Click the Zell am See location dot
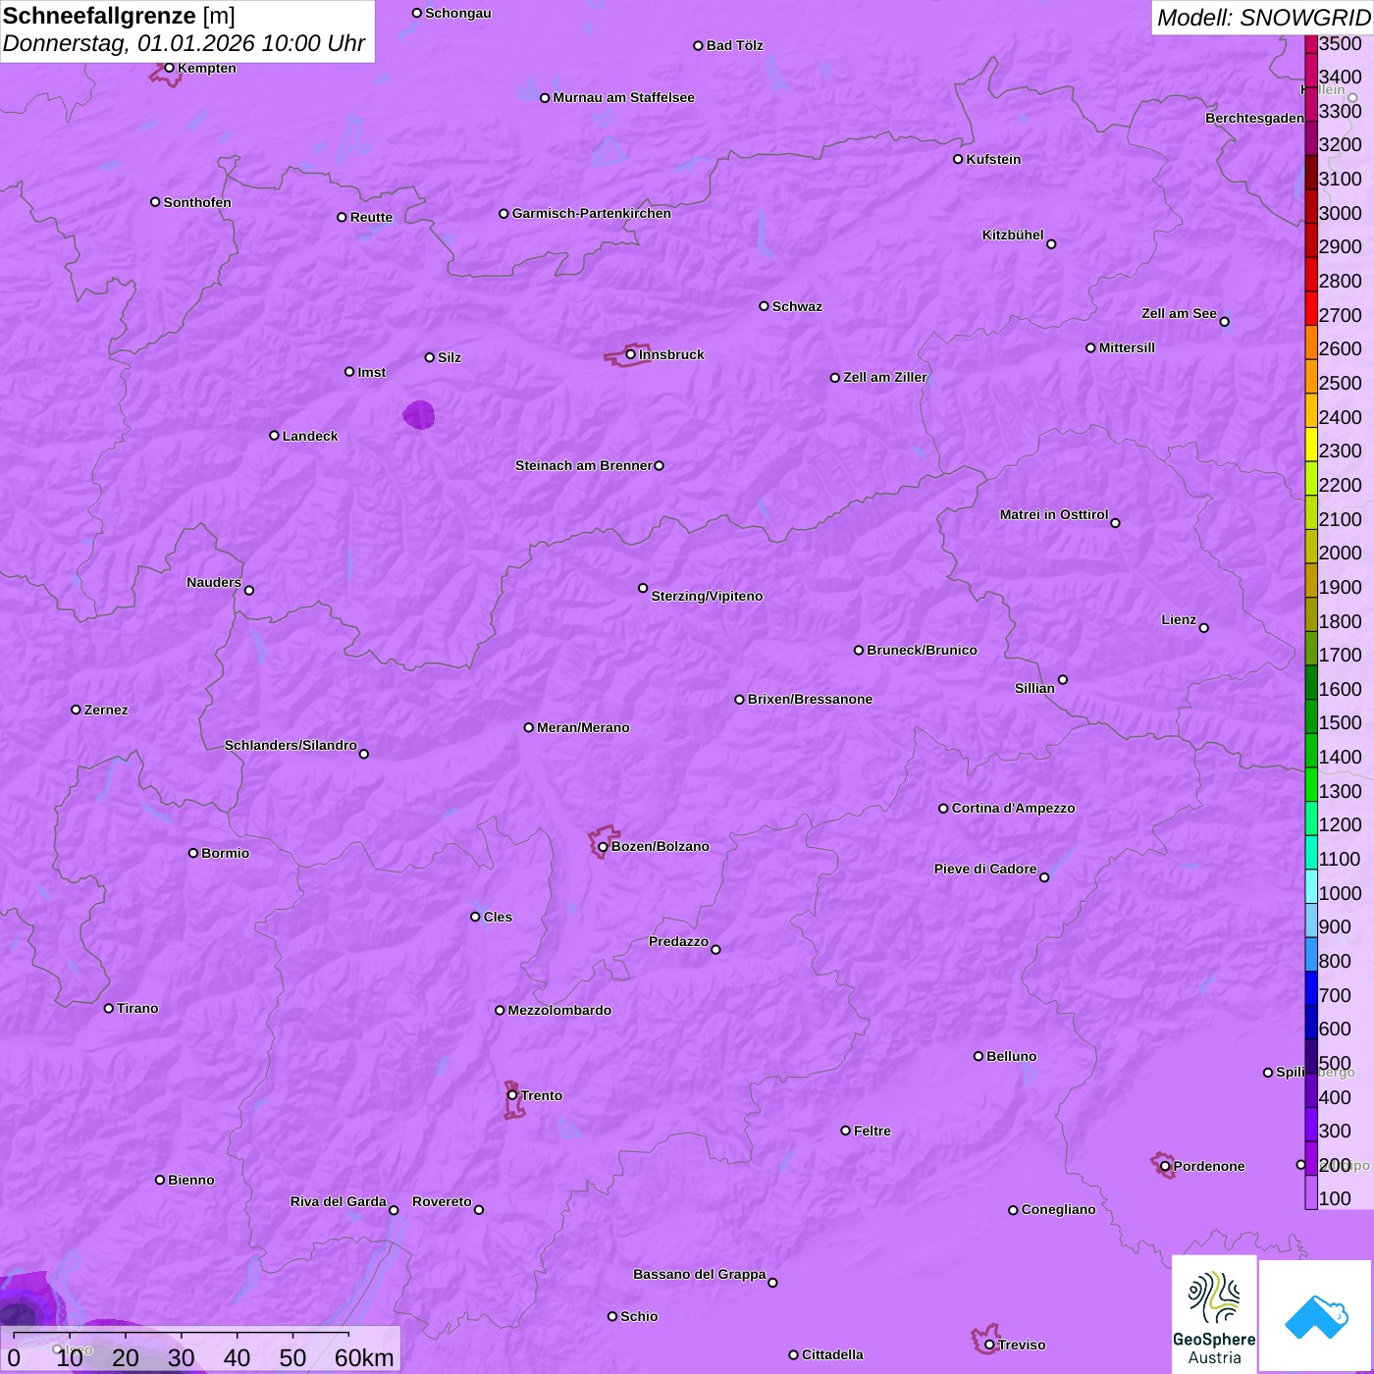Screen dimensions: 1374x1374 [x=1224, y=322]
